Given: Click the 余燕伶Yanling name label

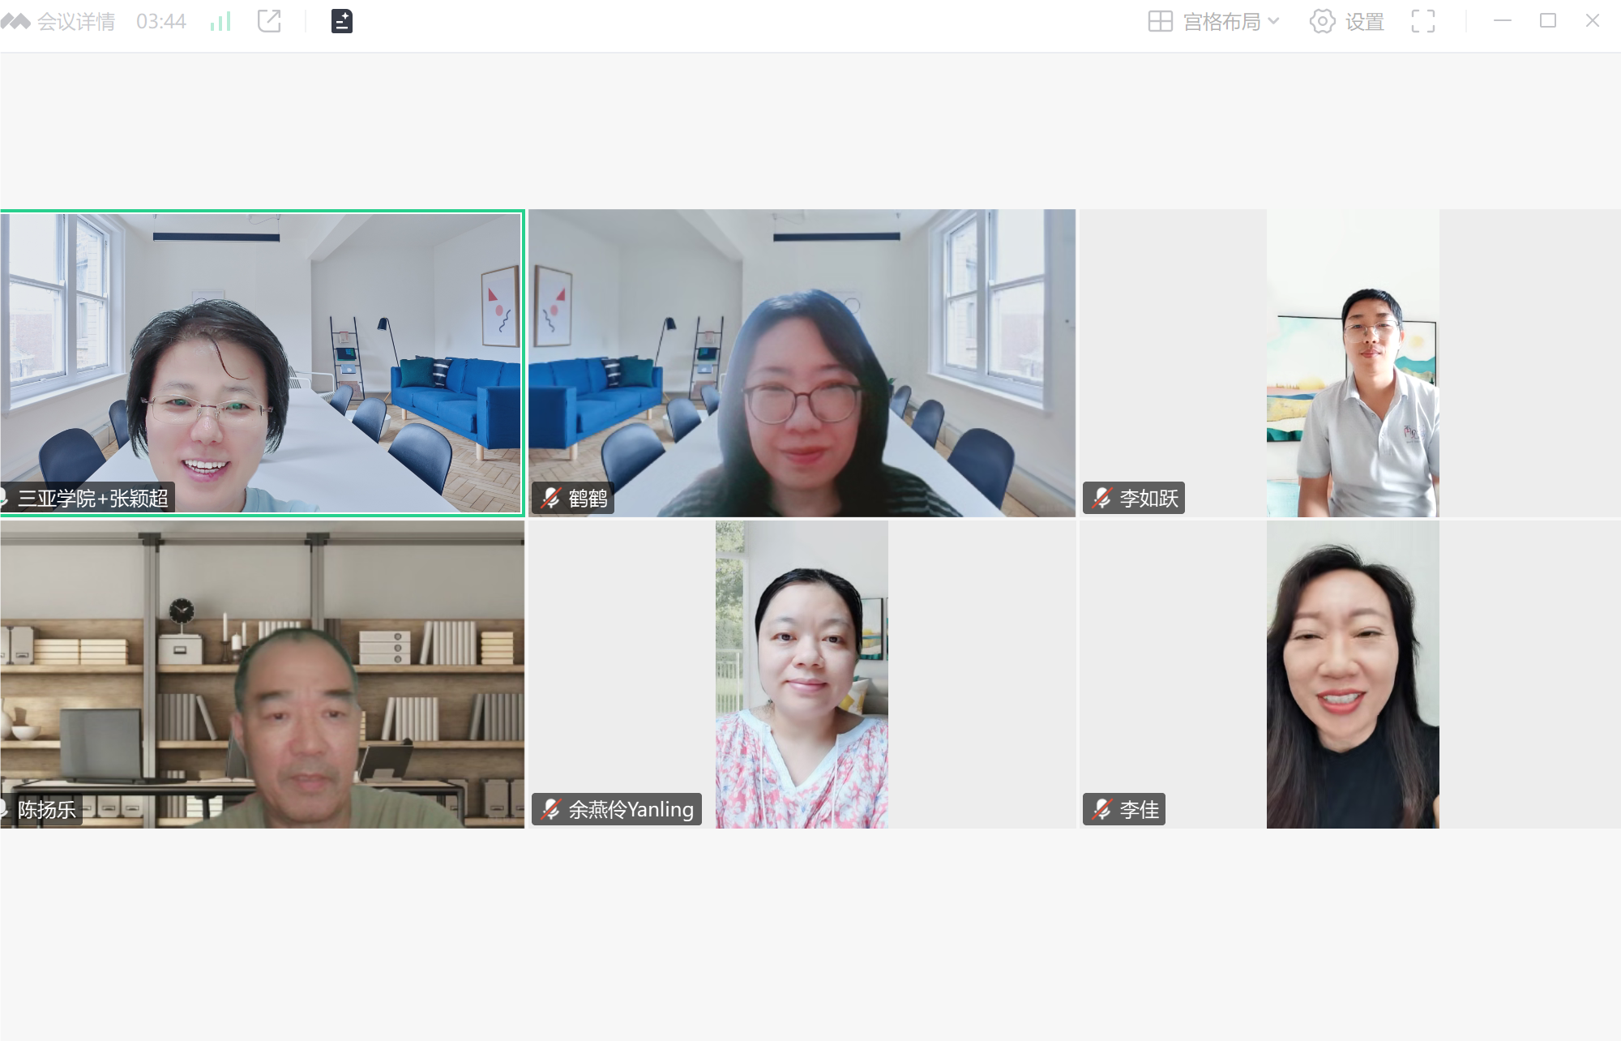Looking at the screenshot, I should [x=631, y=809].
